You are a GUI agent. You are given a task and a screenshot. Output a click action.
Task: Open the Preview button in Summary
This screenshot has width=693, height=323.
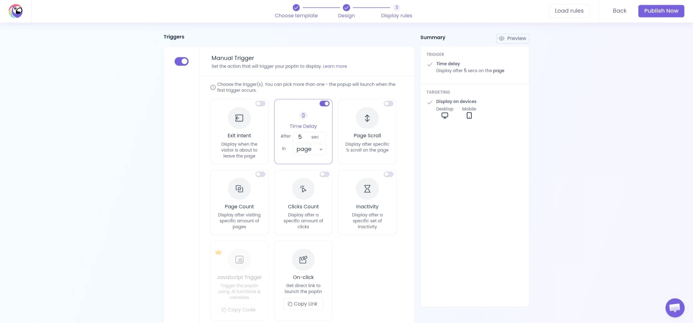(x=513, y=38)
